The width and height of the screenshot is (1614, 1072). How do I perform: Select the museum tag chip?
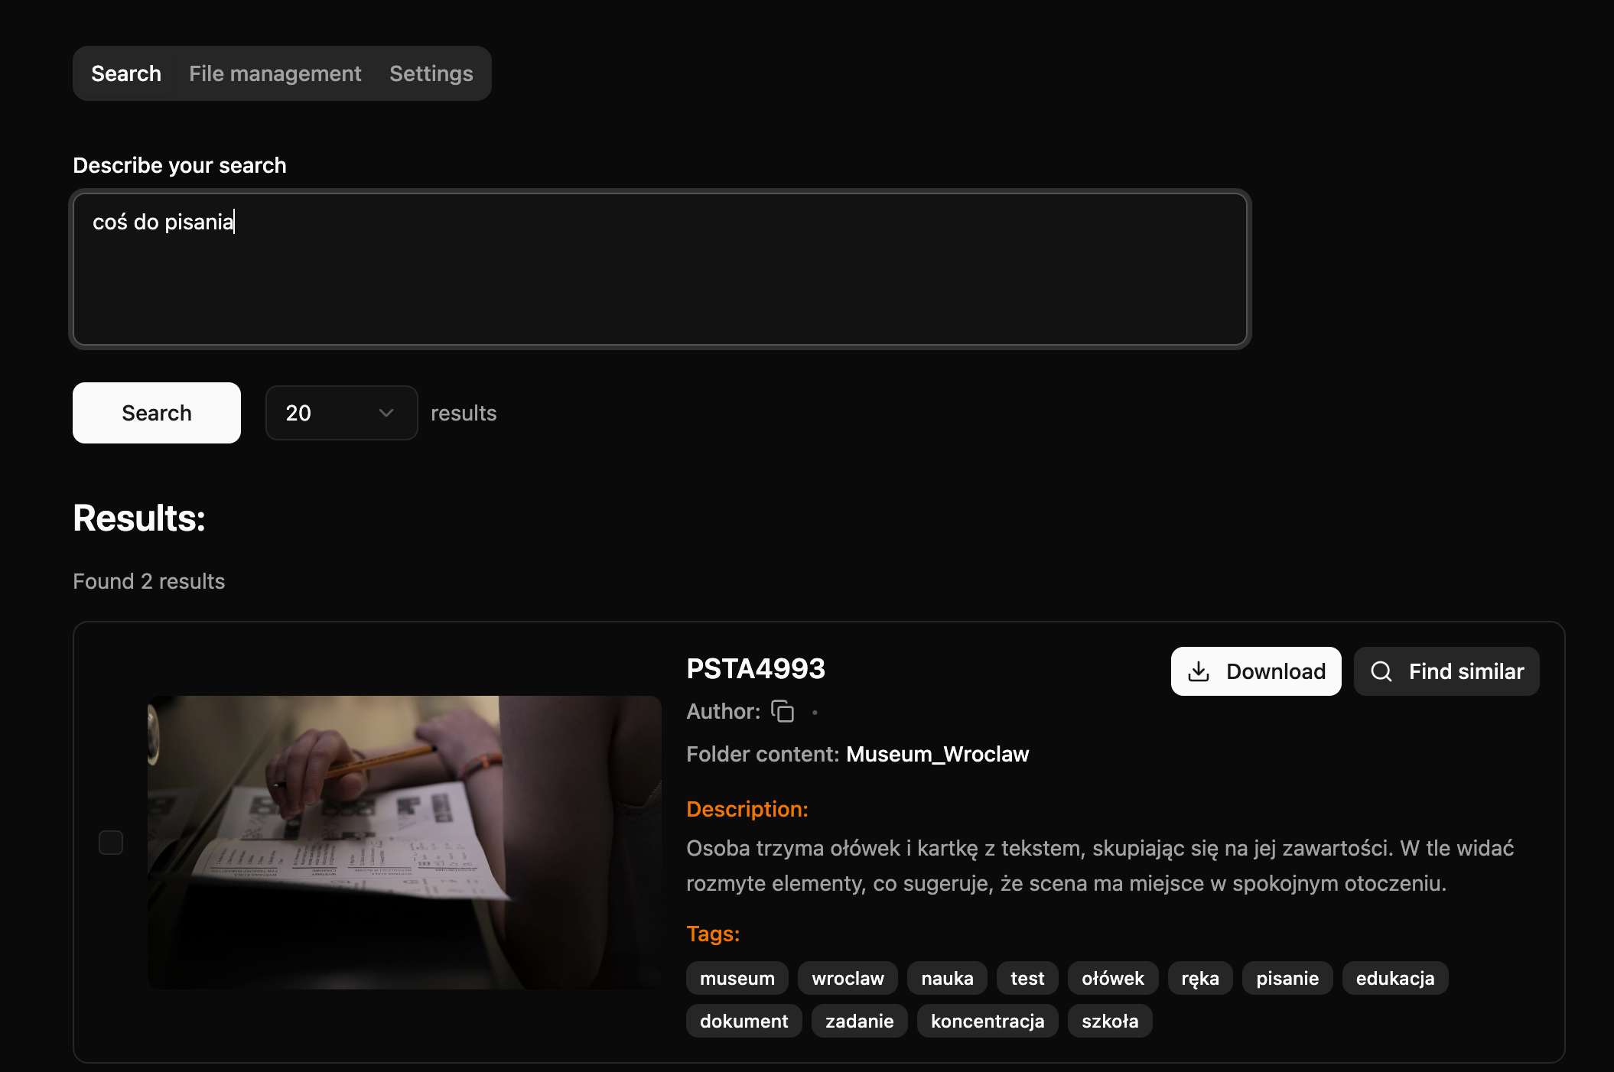[737, 978]
